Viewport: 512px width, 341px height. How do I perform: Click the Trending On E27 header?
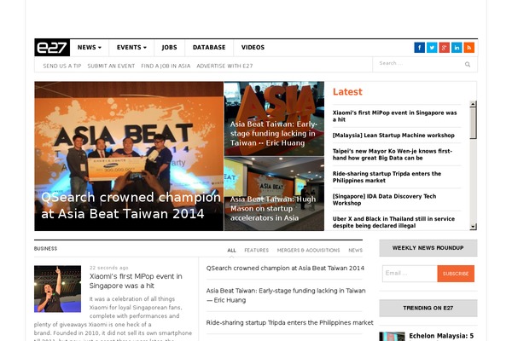(x=428, y=308)
